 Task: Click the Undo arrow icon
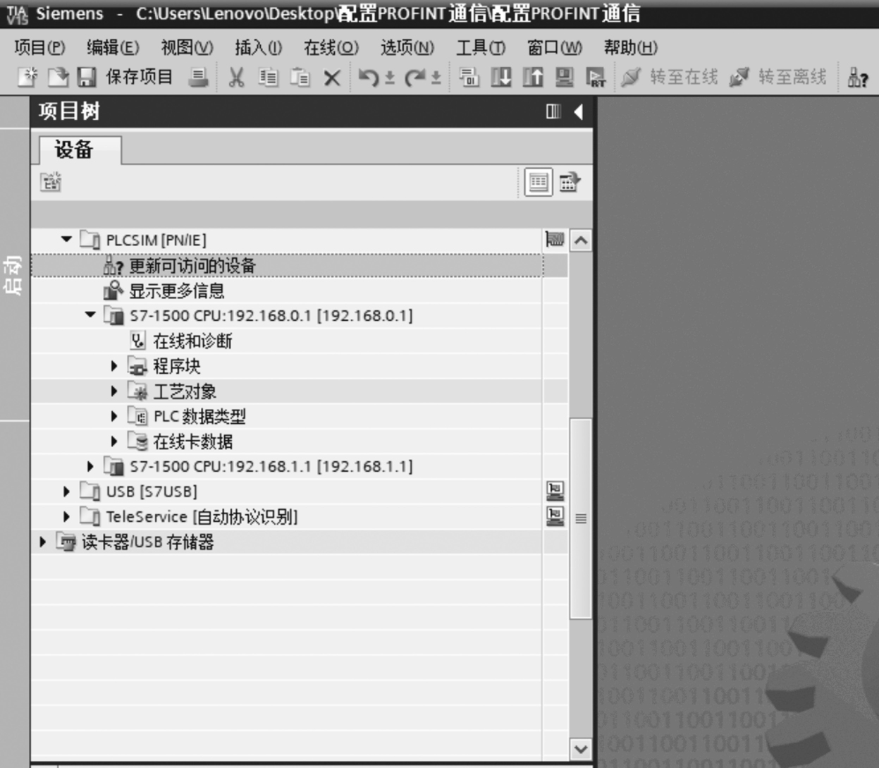(x=368, y=76)
